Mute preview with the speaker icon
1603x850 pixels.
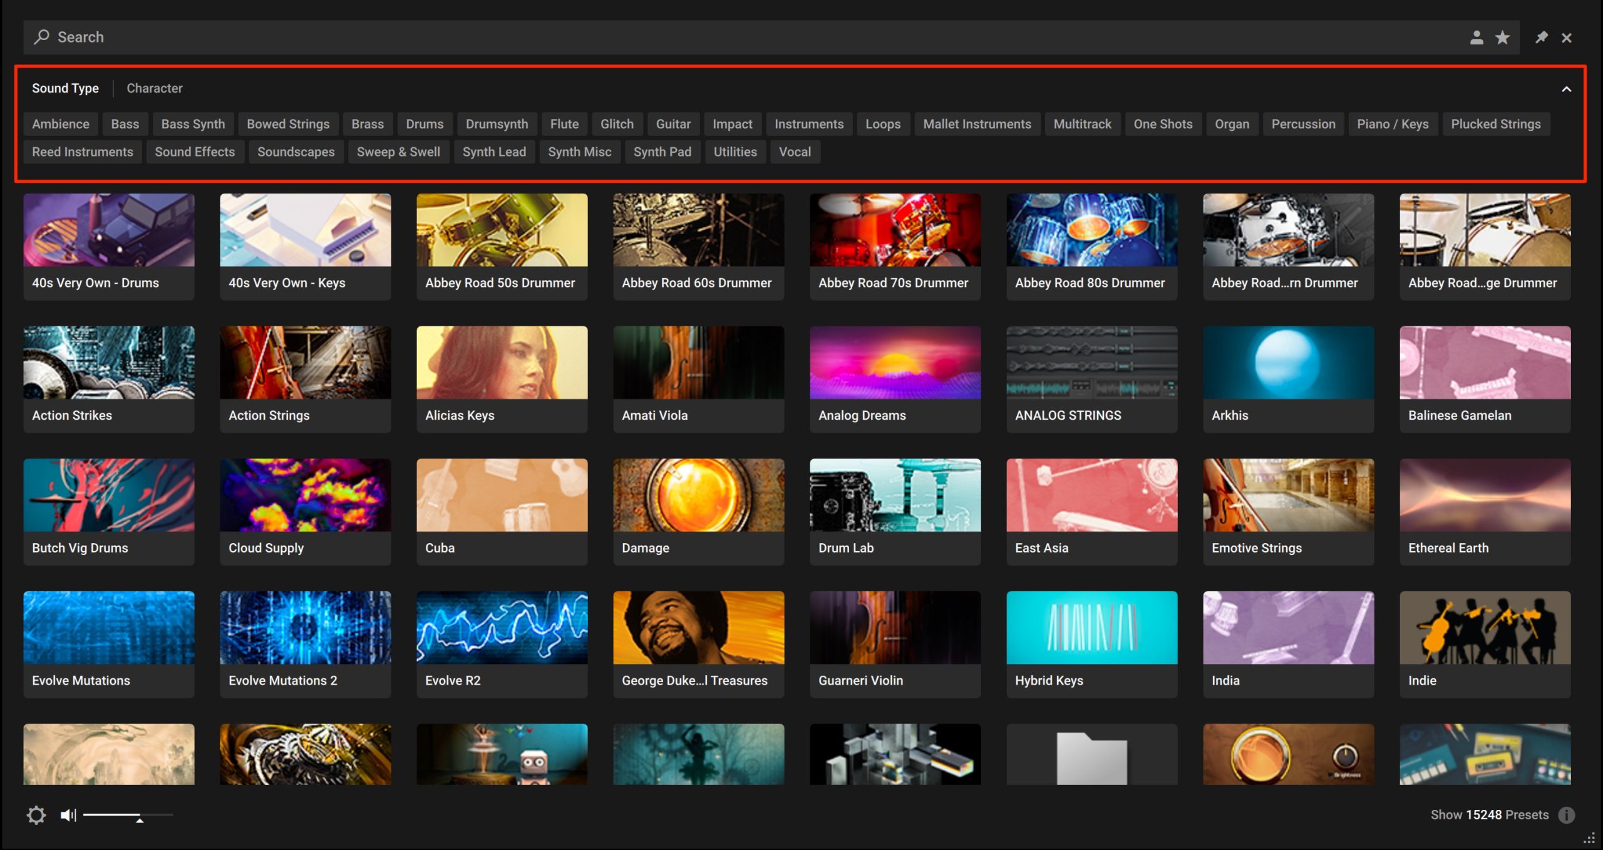click(x=68, y=815)
